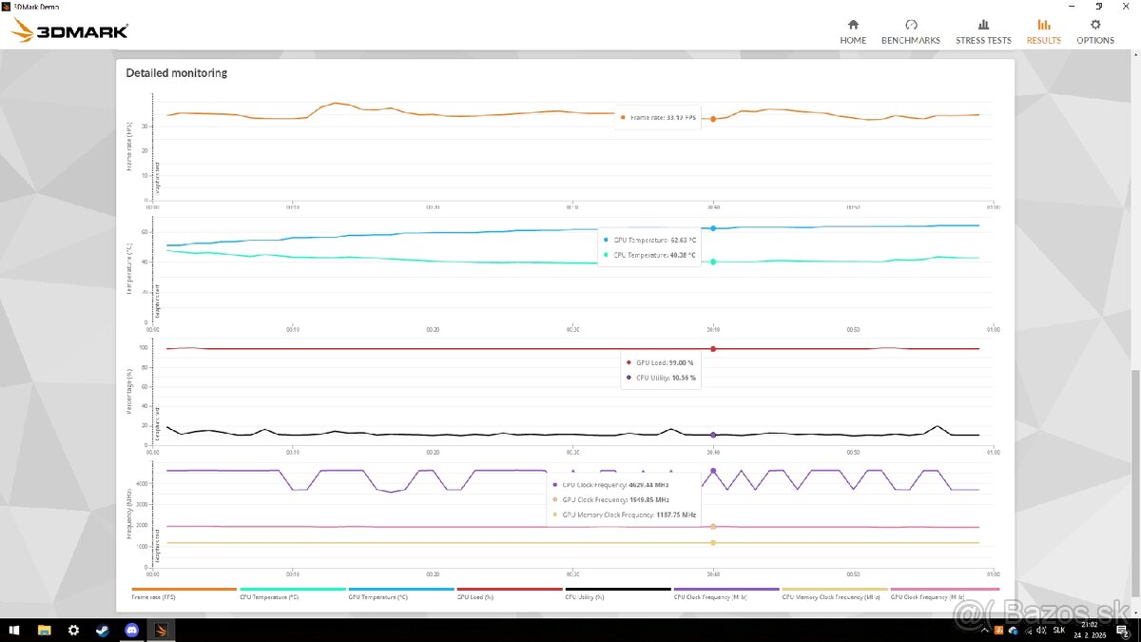The image size is (1141, 642).
Task: Toggle pink GPU Clock Frequency legend entry
Action: tap(942, 596)
